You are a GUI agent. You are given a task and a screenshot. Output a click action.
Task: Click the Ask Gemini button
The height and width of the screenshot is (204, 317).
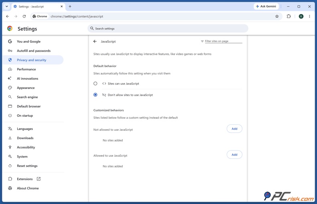coord(266,6)
